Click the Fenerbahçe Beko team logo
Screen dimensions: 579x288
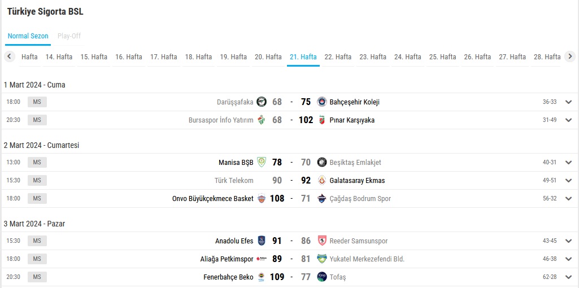(x=262, y=277)
